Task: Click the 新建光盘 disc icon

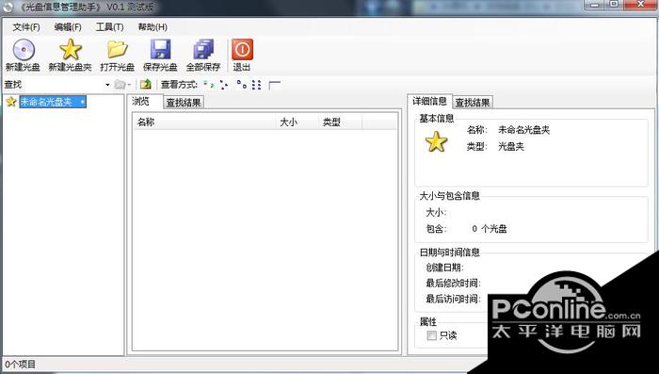Action: tap(24, 50)
